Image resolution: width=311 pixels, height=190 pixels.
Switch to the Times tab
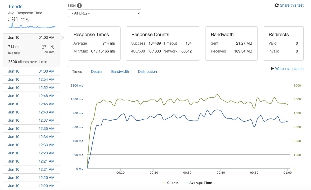coord(77,72)
